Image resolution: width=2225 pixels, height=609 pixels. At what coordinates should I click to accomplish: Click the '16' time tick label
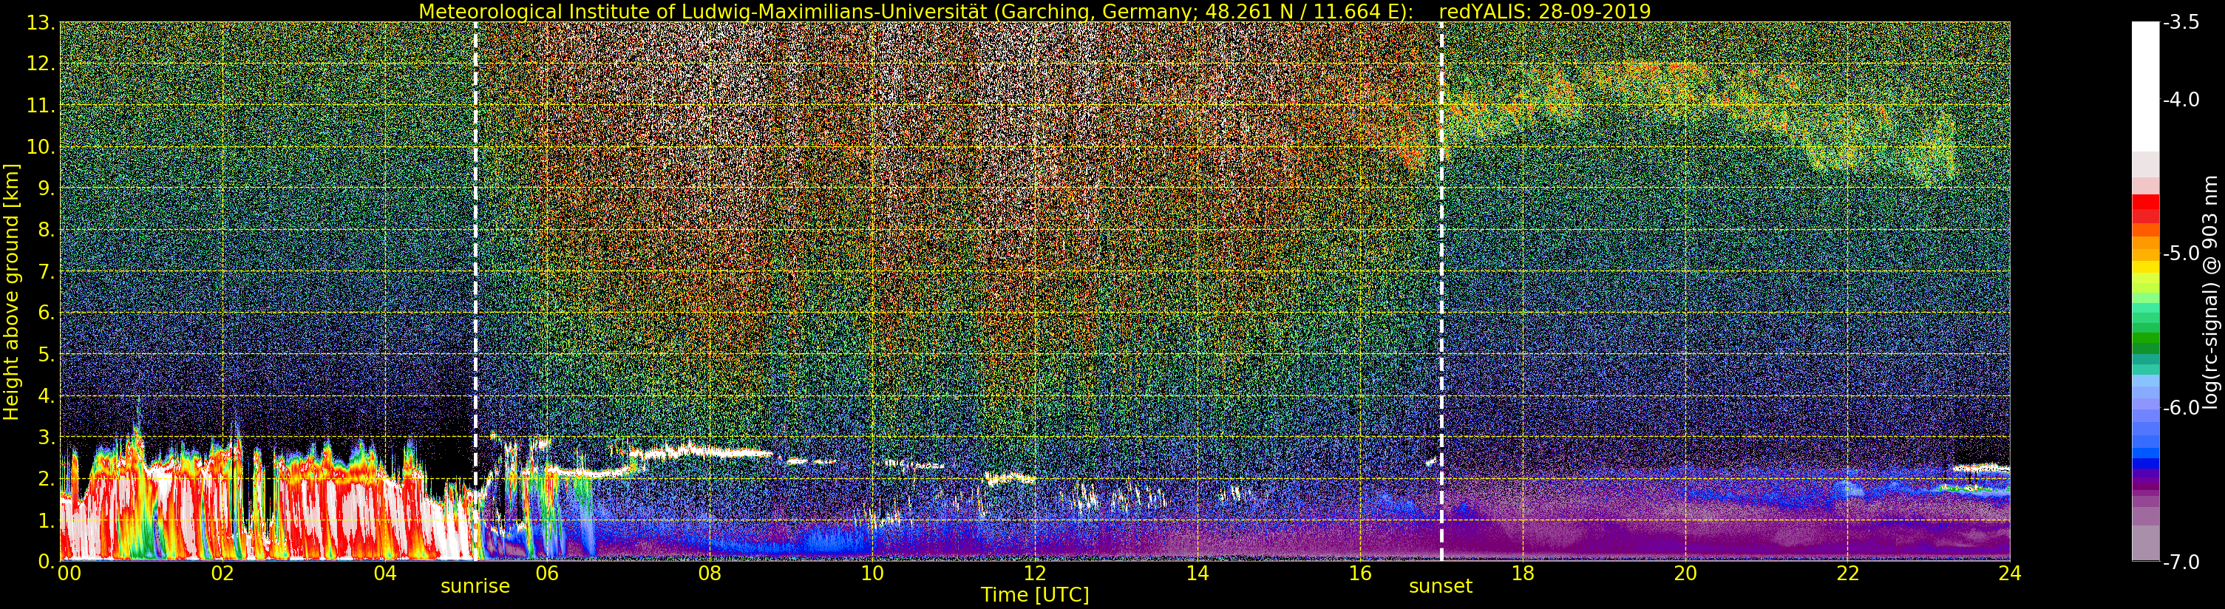point(1359,574)
